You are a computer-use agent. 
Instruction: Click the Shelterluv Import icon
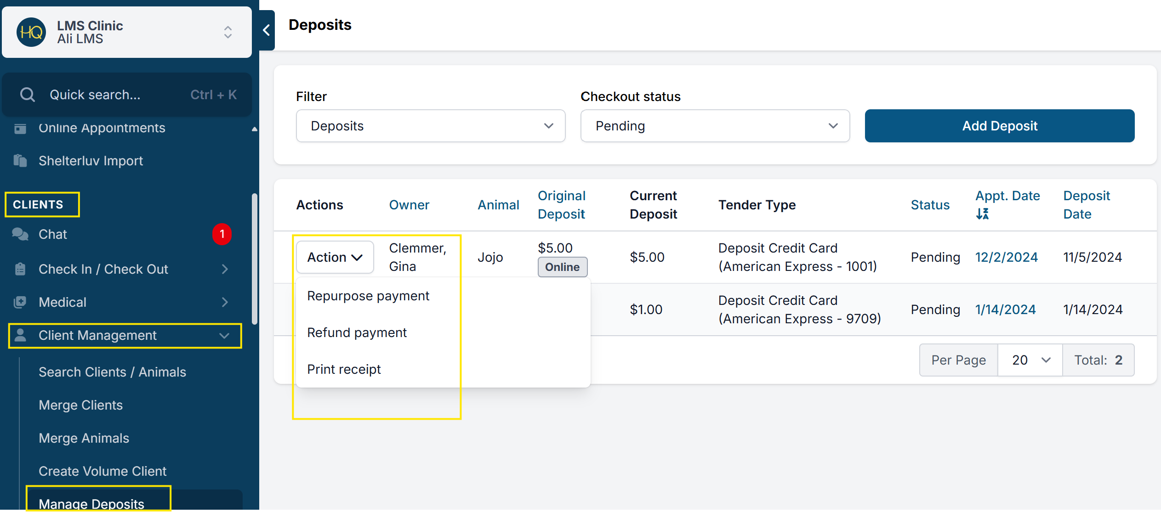(x=20, y=161)
